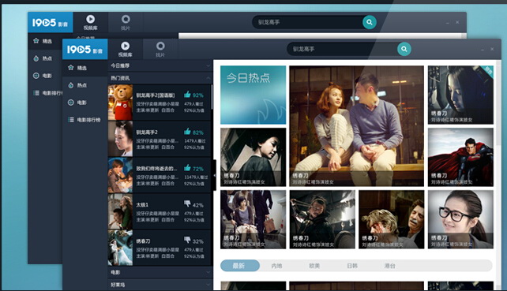Open 电影排行榜 list icon in front sidebar
The height and width of the screenshot is (291, 507).
71,120
